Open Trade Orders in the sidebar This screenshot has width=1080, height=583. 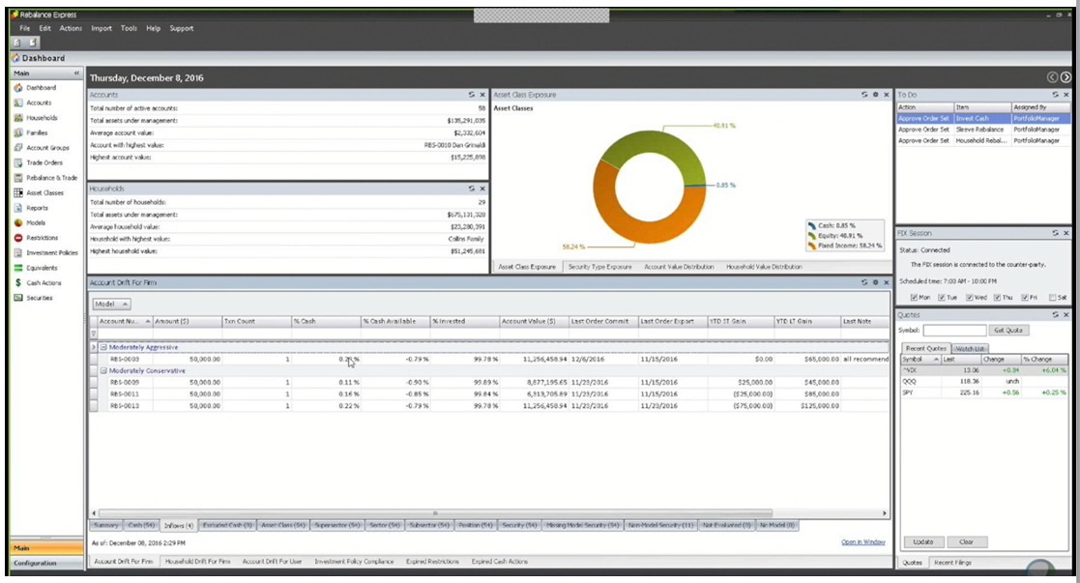[44, 162]
